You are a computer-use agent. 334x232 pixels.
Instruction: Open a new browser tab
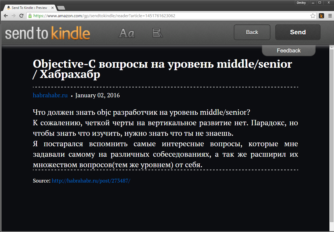62,8
